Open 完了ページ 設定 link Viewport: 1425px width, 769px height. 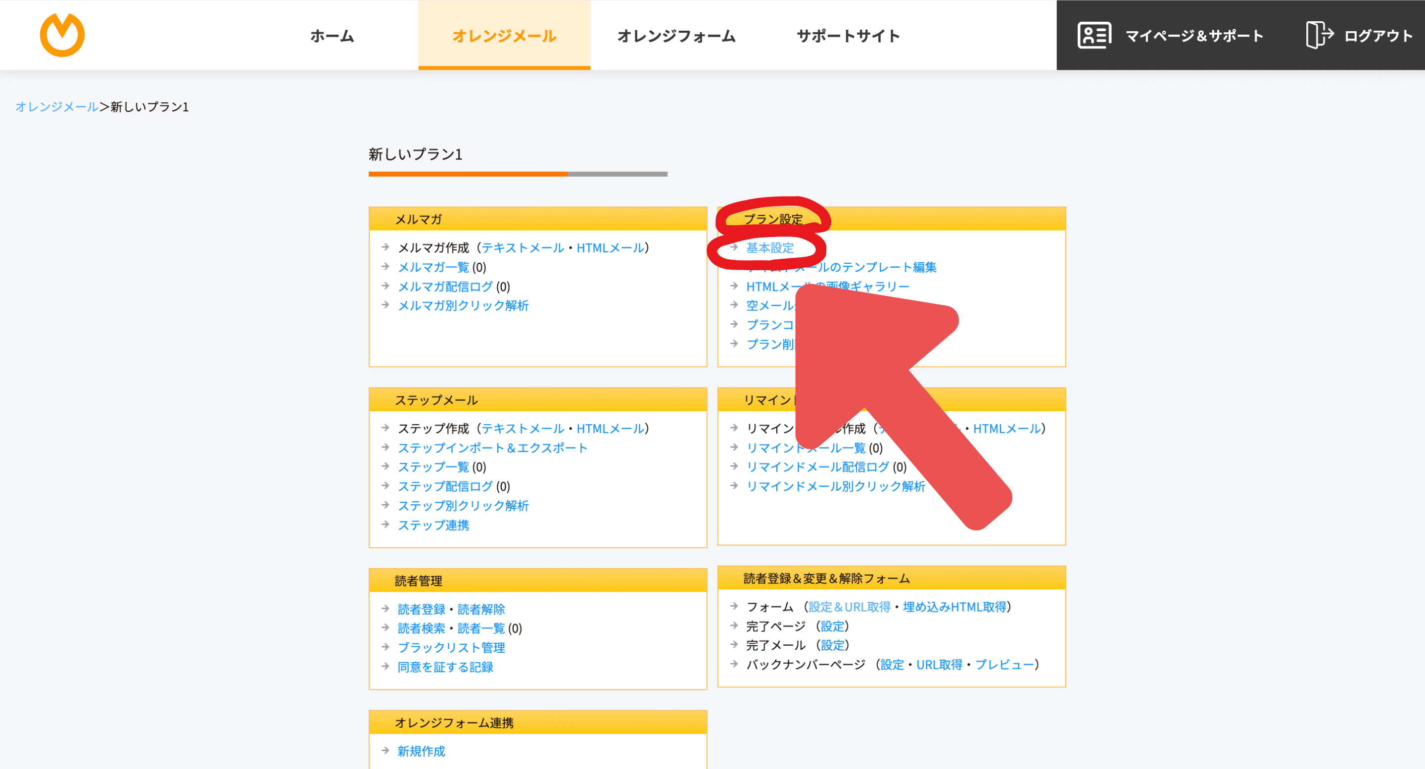tap(832, 626)
